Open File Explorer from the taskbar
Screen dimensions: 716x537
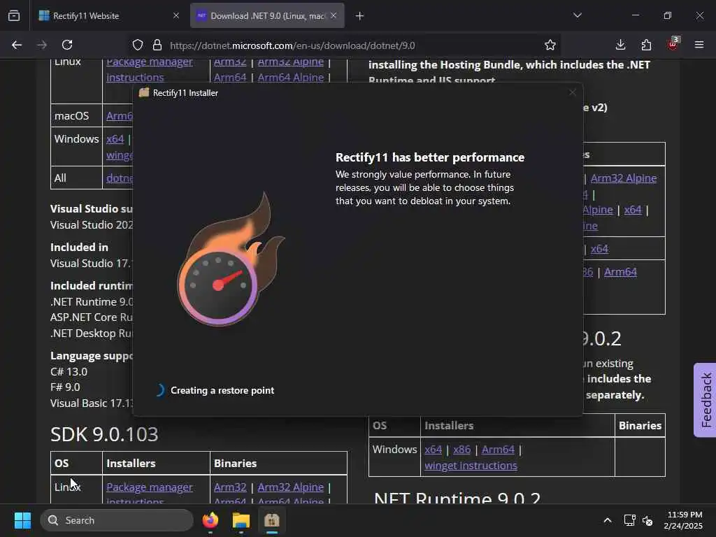tap(241, 520)
